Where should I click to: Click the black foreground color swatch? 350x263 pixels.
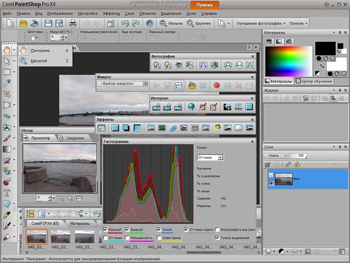[325, 48]
